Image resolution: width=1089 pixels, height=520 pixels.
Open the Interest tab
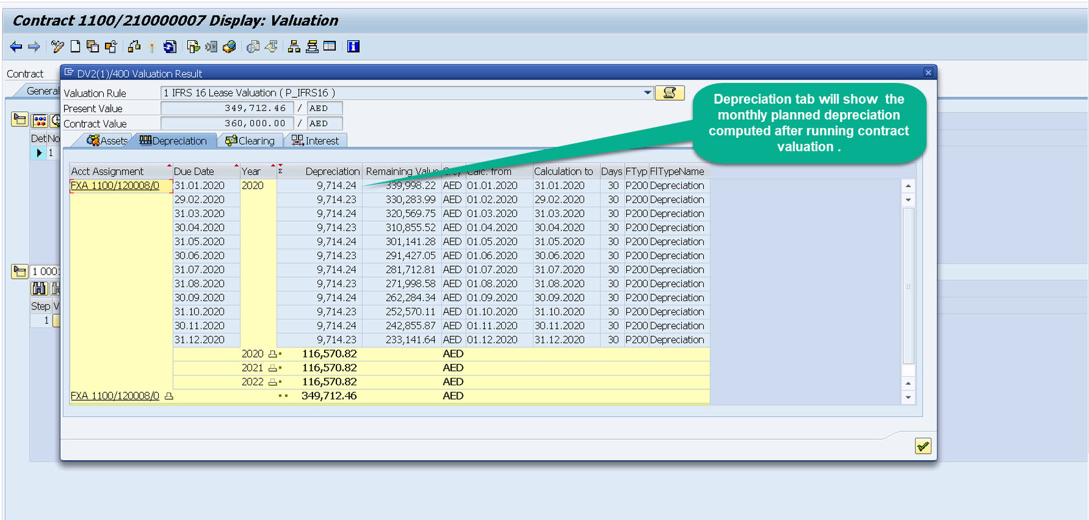click(315, 141)
